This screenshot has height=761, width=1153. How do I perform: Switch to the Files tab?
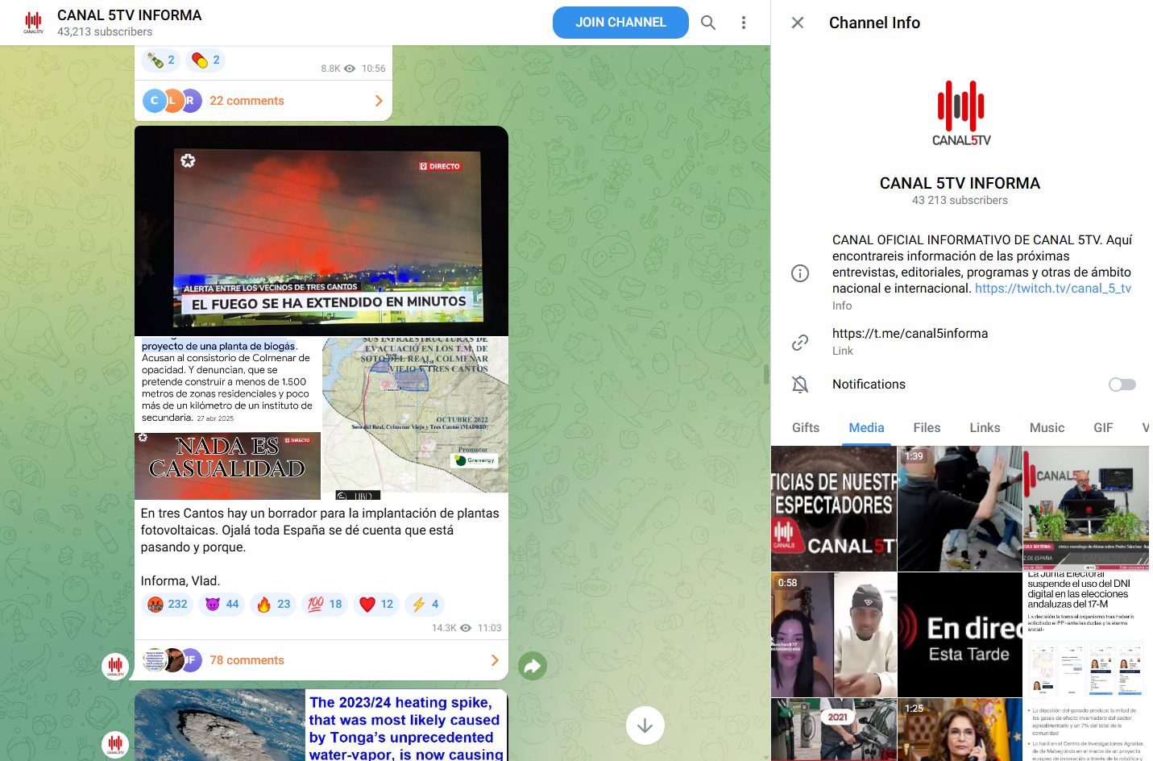(x=927, y=428)
